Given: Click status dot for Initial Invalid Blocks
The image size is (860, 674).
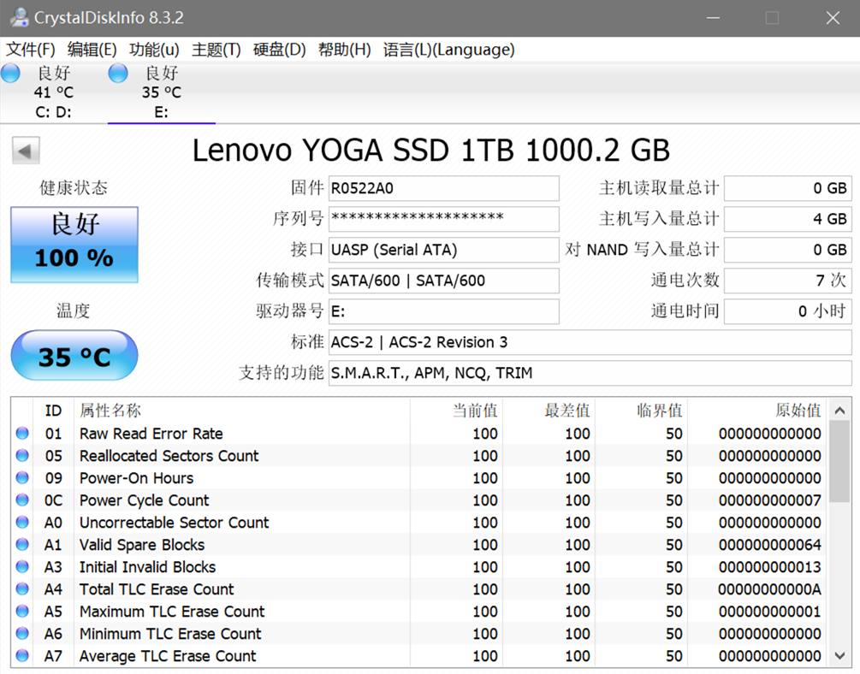Looking at the screenshot, I should (22, 566).
